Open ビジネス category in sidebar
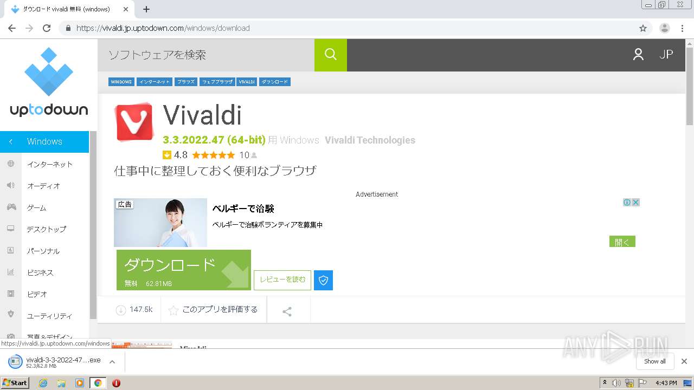This screenshot has width=694, height=390. point(40,272)
